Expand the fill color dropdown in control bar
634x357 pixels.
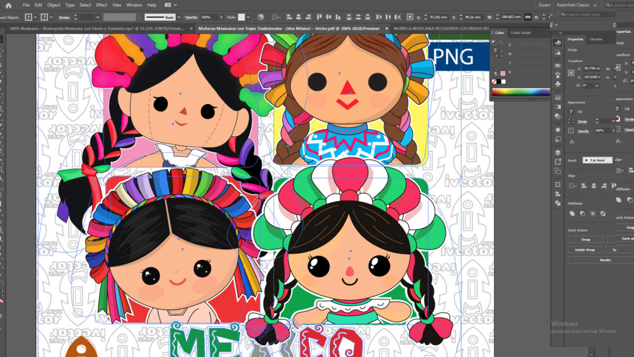click(x=35, y=17)
